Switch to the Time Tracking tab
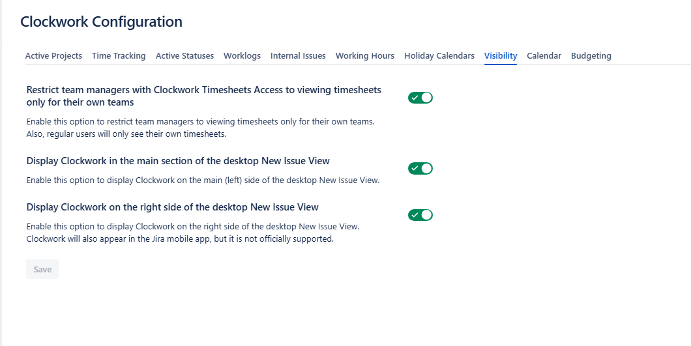691x346 pixels. click(x=119, y=56)
